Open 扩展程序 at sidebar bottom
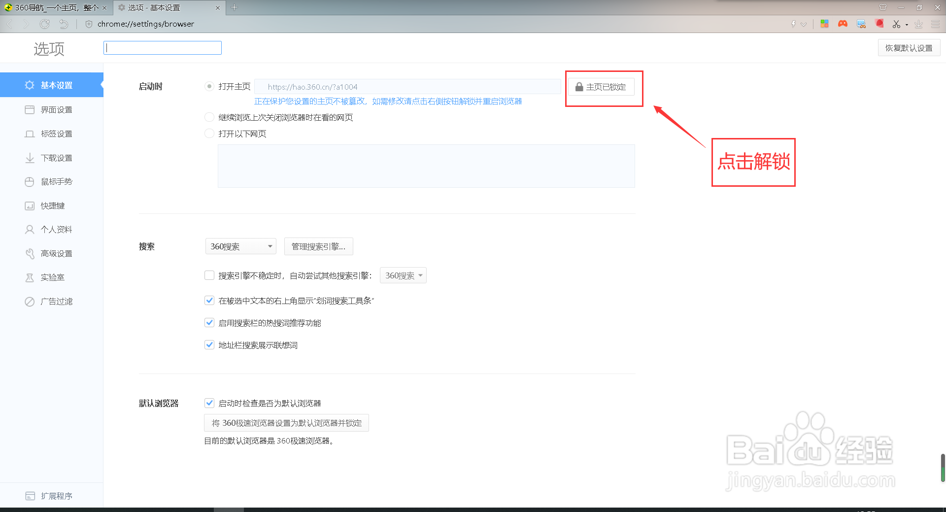 click(x=52, y=496)
